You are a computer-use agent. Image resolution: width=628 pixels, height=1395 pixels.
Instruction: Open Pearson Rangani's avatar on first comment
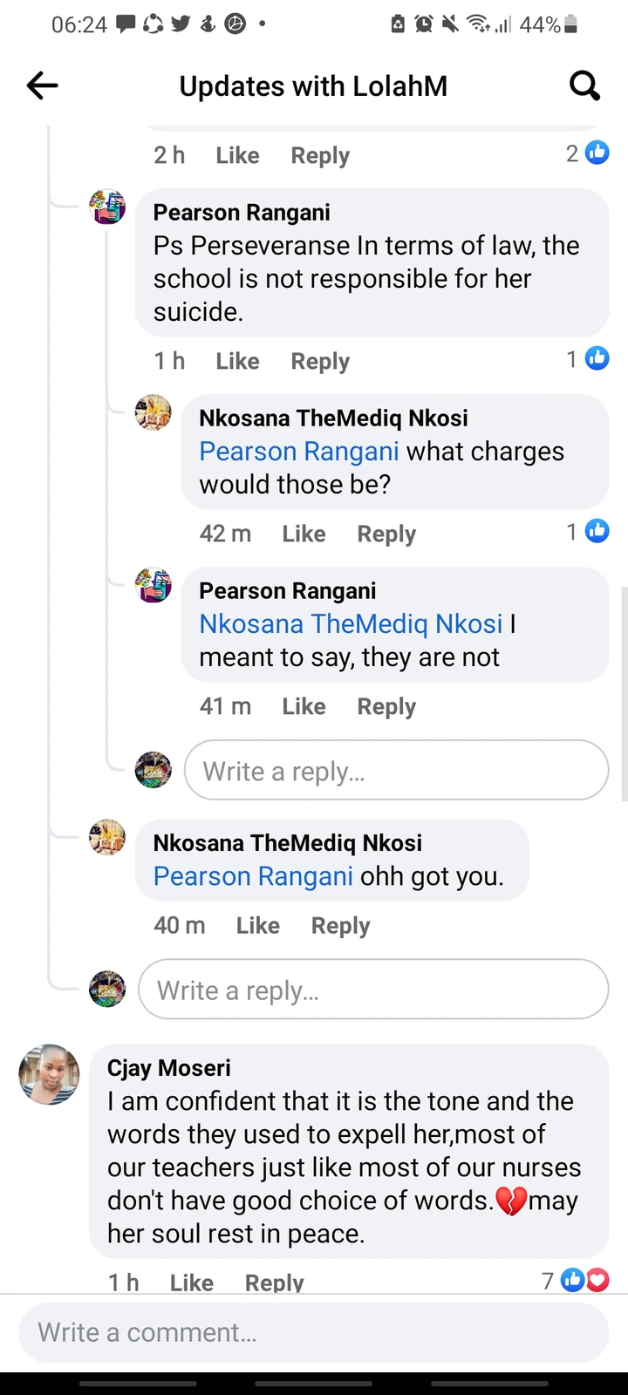click(x=107, y=208)
